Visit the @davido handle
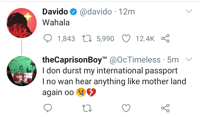 96,12
